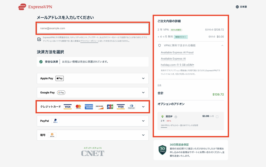Expand the Apple Pay chevron
Image resolution: width=266 pixels, height=167 pixels.
point(143,78)
